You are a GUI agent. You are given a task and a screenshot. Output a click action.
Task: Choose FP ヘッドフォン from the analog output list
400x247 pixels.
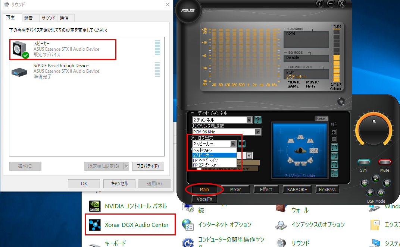pos(205,160)
